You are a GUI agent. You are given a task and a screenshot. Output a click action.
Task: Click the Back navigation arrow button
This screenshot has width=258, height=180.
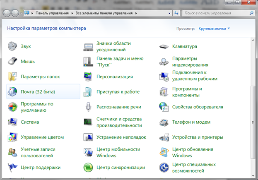tap(7, 13)
